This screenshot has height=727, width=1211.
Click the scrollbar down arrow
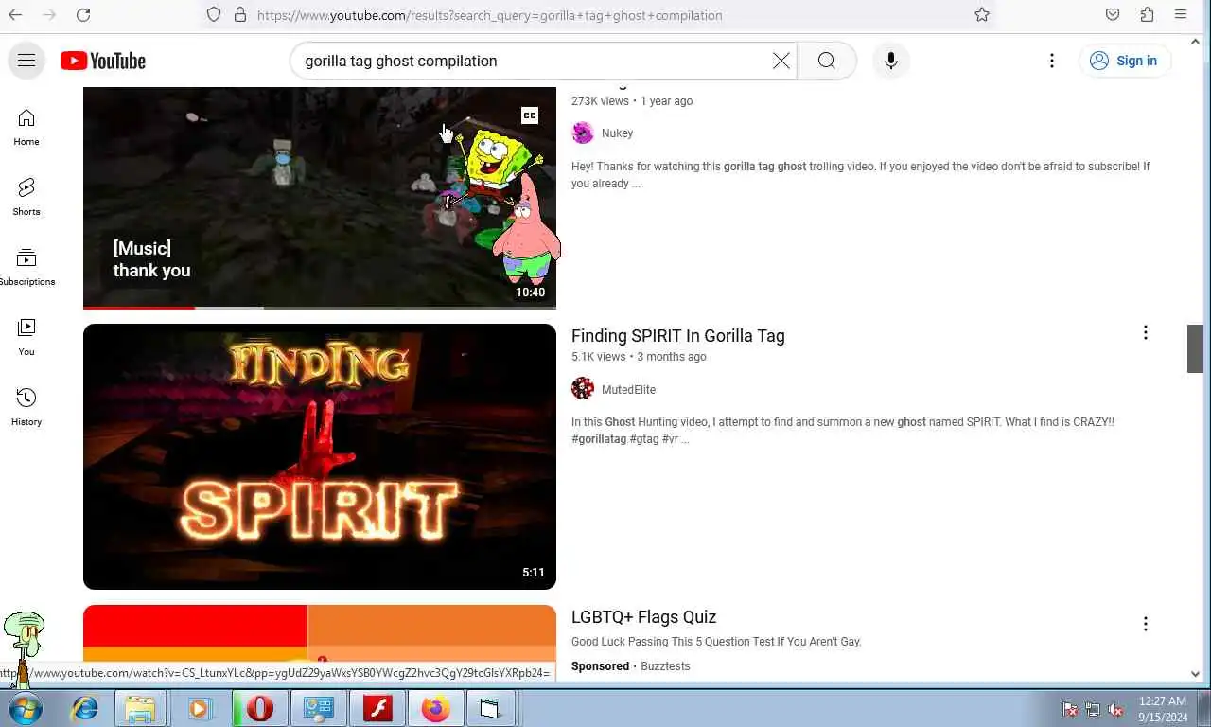[x=1195, y=674]
